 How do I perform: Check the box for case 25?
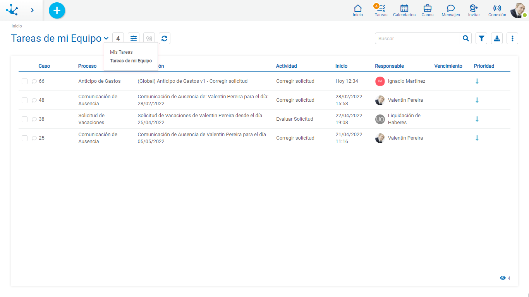tap(24, 138)
